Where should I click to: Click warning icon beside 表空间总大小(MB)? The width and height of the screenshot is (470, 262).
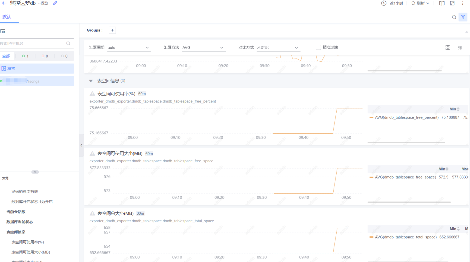tap(92, 213)
